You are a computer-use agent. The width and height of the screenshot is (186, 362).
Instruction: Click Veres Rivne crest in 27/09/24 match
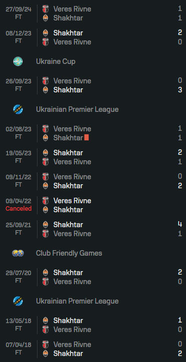coord(45,9)
